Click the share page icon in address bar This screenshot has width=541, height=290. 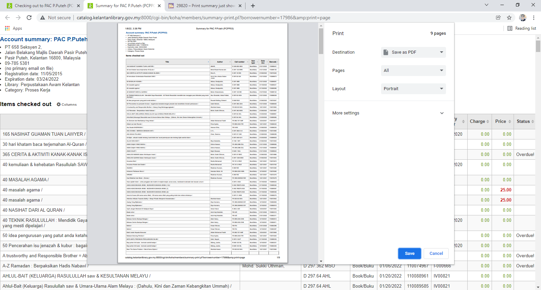pos(498,18)
